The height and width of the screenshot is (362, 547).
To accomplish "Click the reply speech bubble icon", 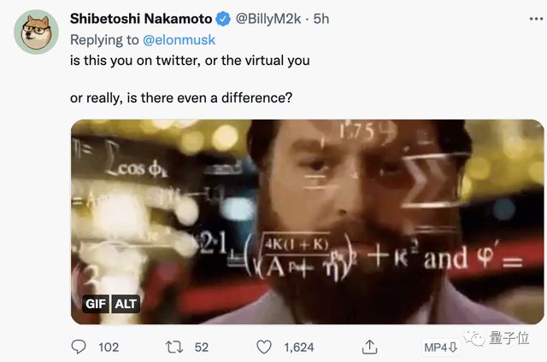I will tap(79, 347).
